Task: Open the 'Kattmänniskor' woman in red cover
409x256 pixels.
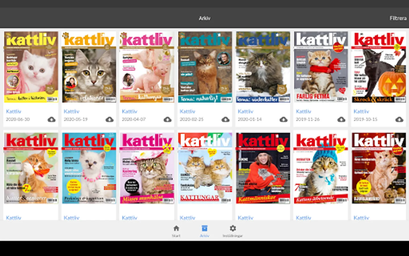Action: (263, 168)
